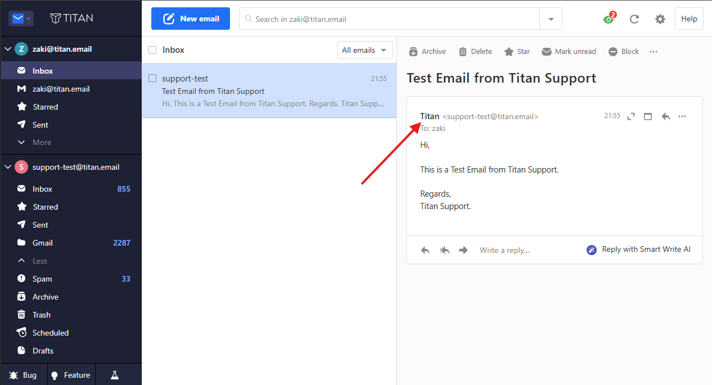Open message options ellipsis beside reply
The image size is (712, 385).
682,116
